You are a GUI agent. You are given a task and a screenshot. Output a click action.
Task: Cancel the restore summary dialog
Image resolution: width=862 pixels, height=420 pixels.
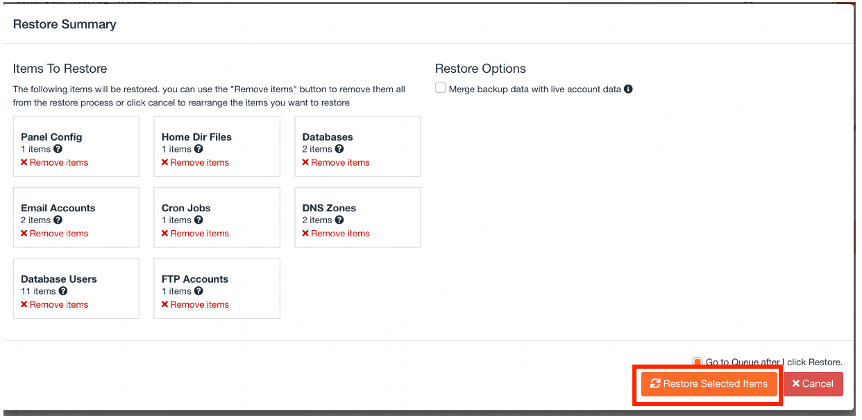[813, 384]
